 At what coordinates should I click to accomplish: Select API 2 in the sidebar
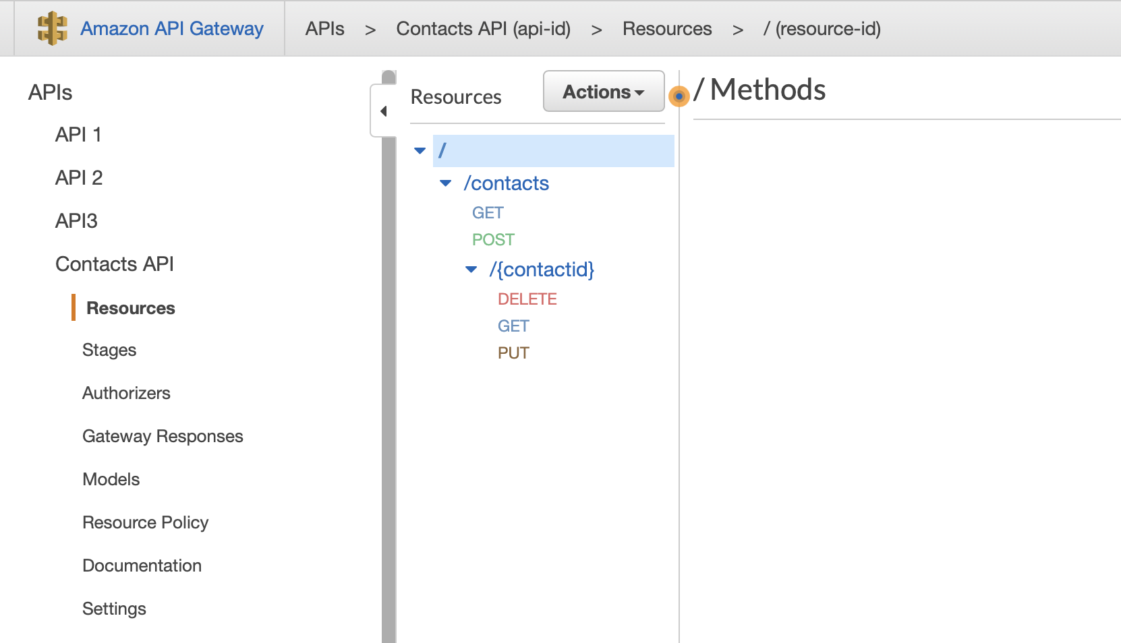(x=79, y=178)
